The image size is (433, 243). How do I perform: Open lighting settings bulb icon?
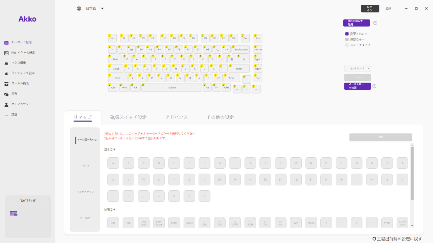pos(6,73)
